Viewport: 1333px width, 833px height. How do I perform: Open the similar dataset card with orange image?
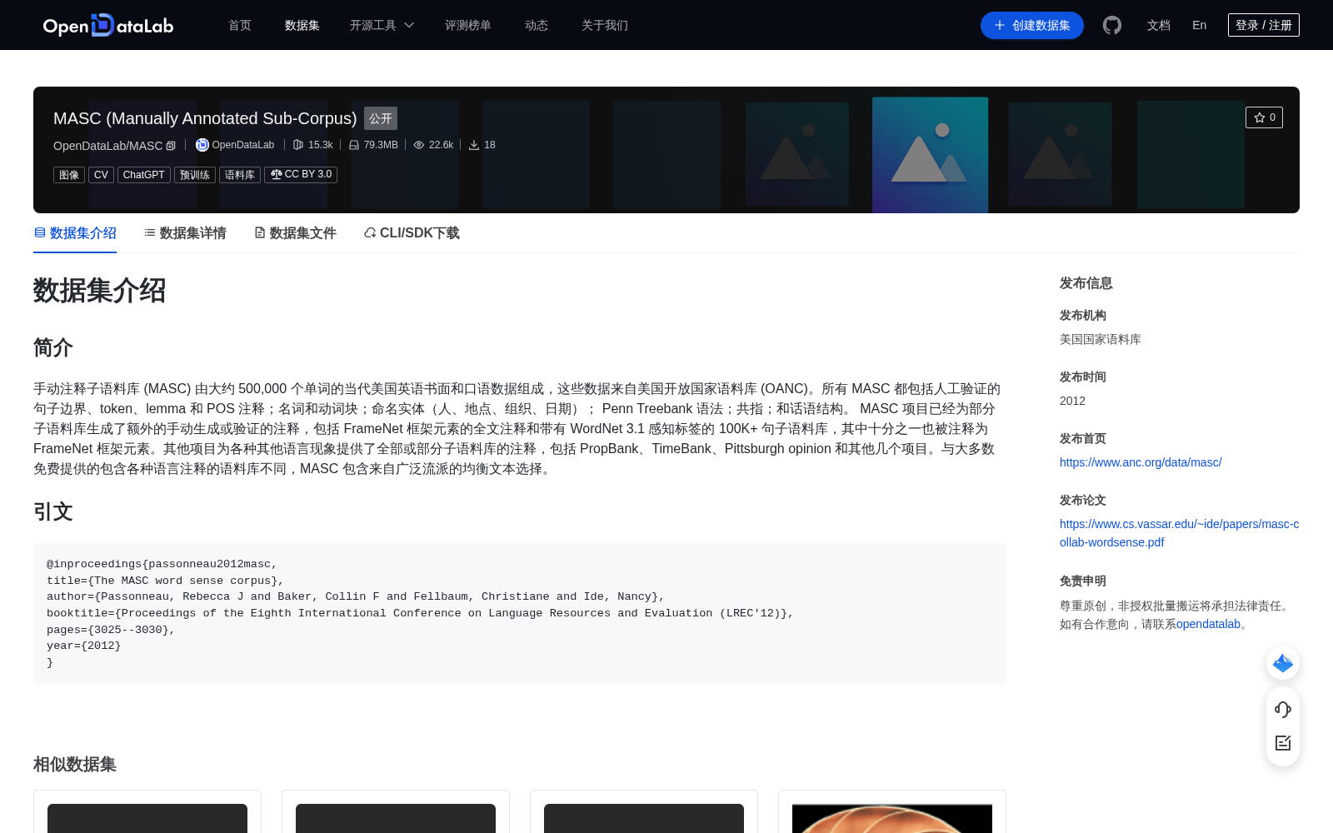(x=892, y=812)
